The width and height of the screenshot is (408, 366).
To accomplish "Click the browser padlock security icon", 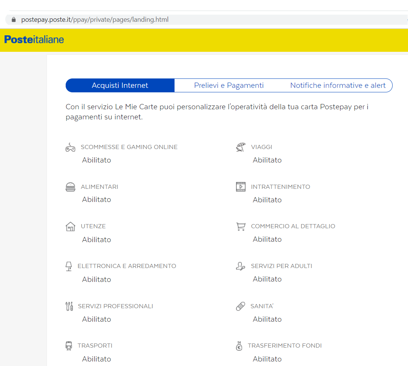I will 14,20.
